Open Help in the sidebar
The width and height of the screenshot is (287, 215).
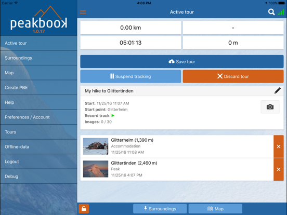(x=38, y=102)
